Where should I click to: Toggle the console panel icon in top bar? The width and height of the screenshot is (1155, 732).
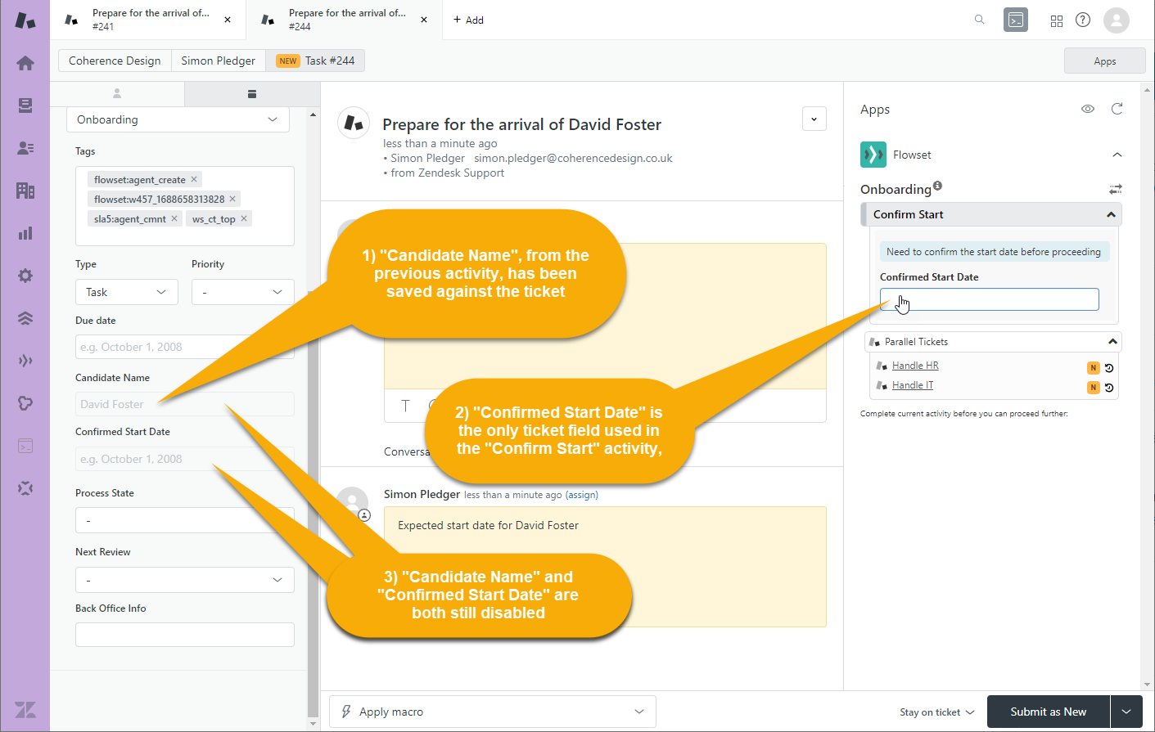tap(1016, 20)
